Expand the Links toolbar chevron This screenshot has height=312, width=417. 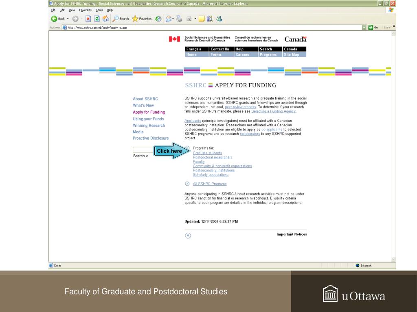394,26
